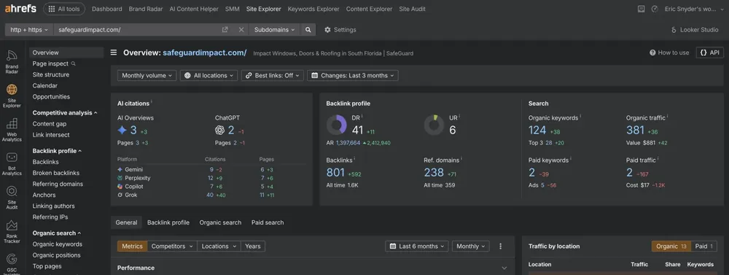Open GSC Insights sidebar icon
Image resolution: width=729 pixels, height=275 pixels.
tap(12, 264)
